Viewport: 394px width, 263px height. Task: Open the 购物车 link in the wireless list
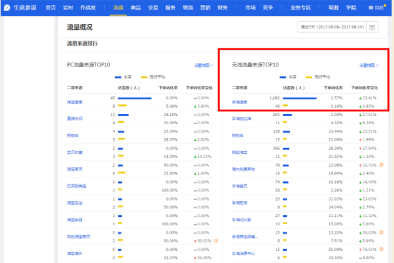click(238, 135)
